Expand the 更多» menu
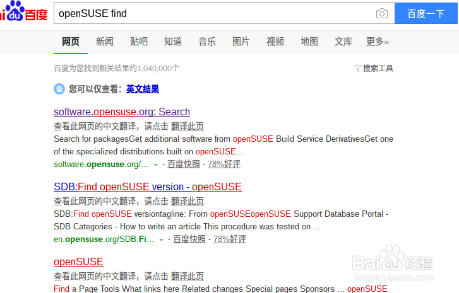 [x=378, y=42]
